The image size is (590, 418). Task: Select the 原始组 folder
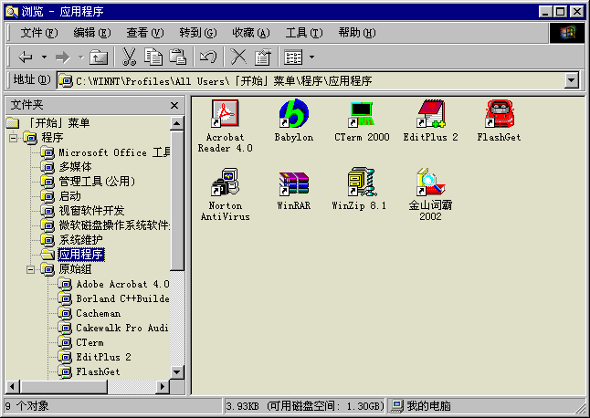point(75,269)
